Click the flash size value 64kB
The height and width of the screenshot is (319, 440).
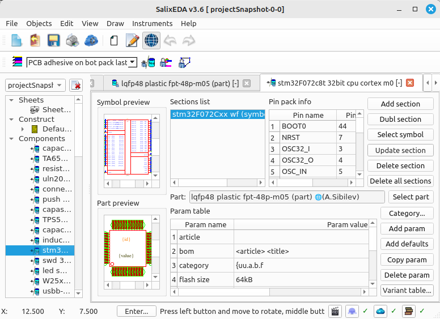pos(301,280)
